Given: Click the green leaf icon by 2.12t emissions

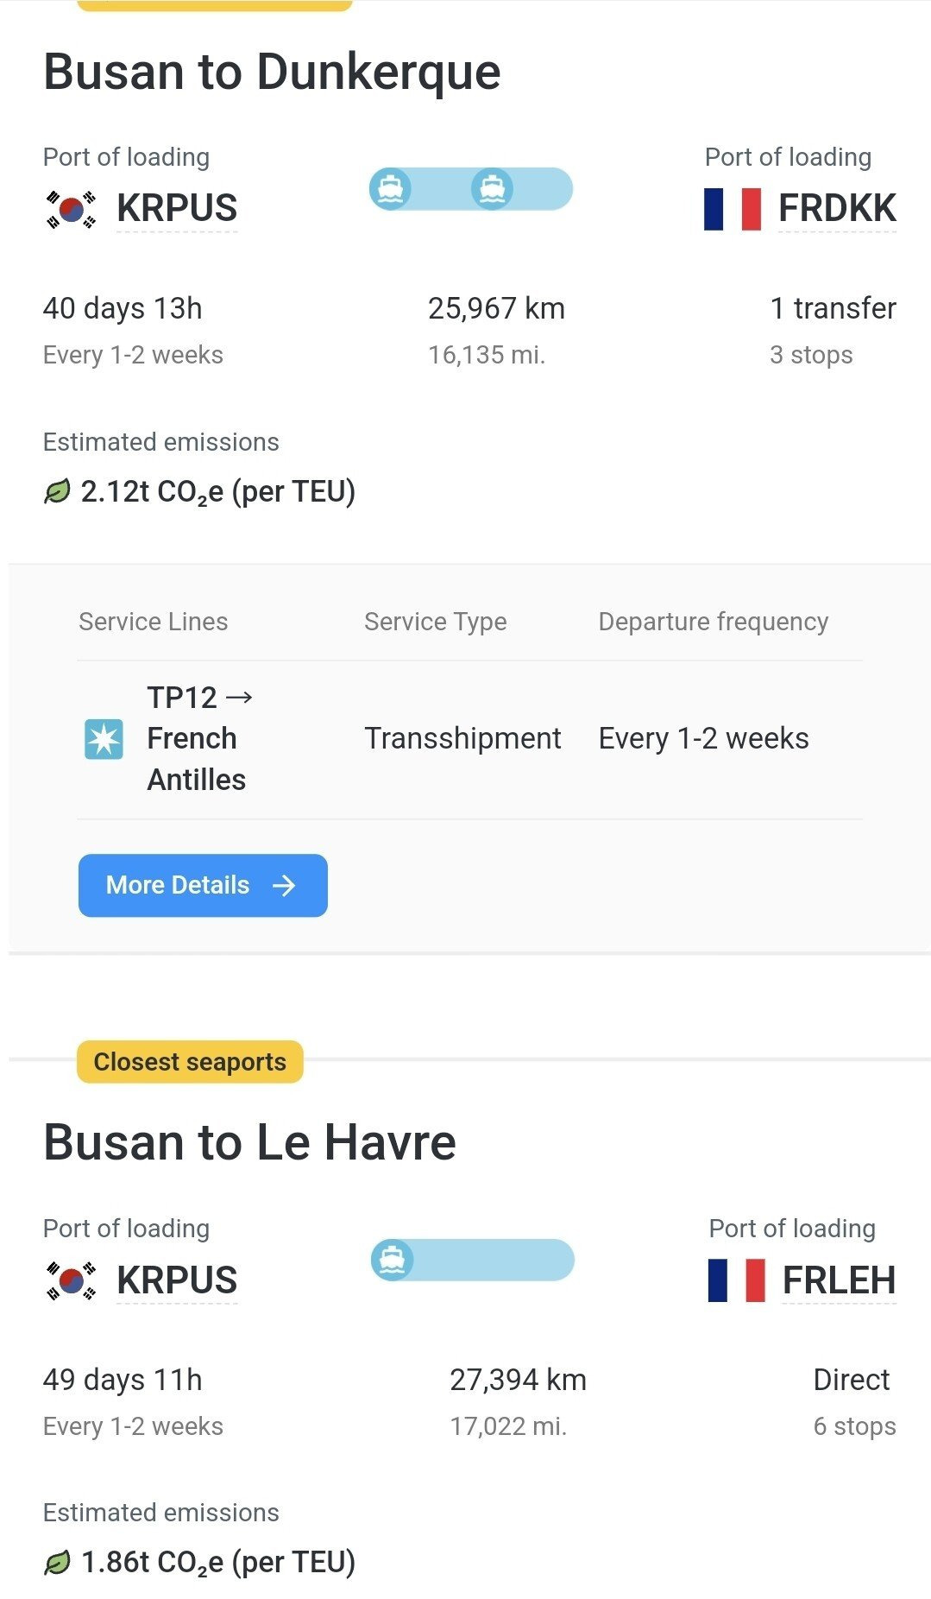Looking at the screenshot, I should click(57, 492).
